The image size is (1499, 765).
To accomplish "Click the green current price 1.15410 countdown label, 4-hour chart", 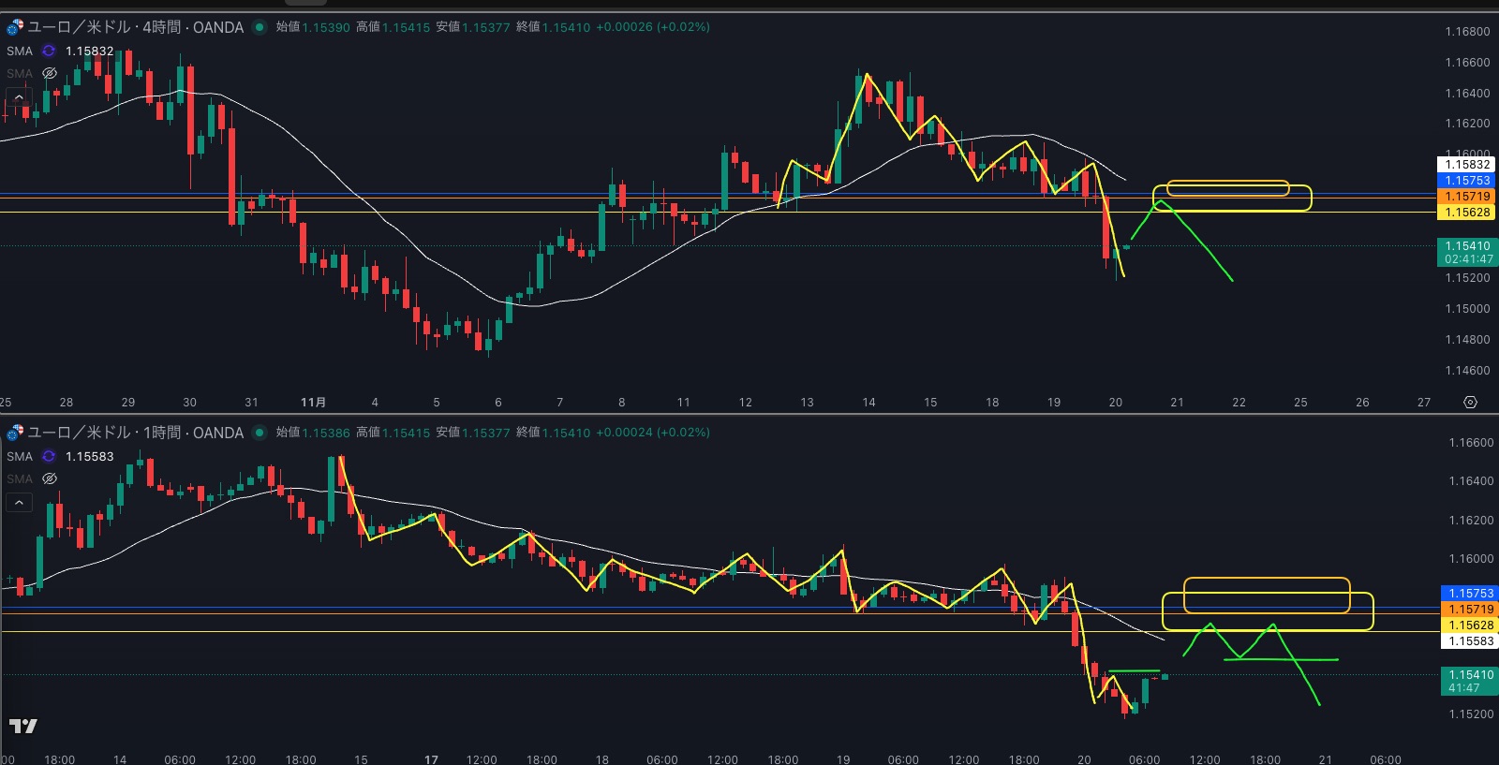I will 1466,252.
